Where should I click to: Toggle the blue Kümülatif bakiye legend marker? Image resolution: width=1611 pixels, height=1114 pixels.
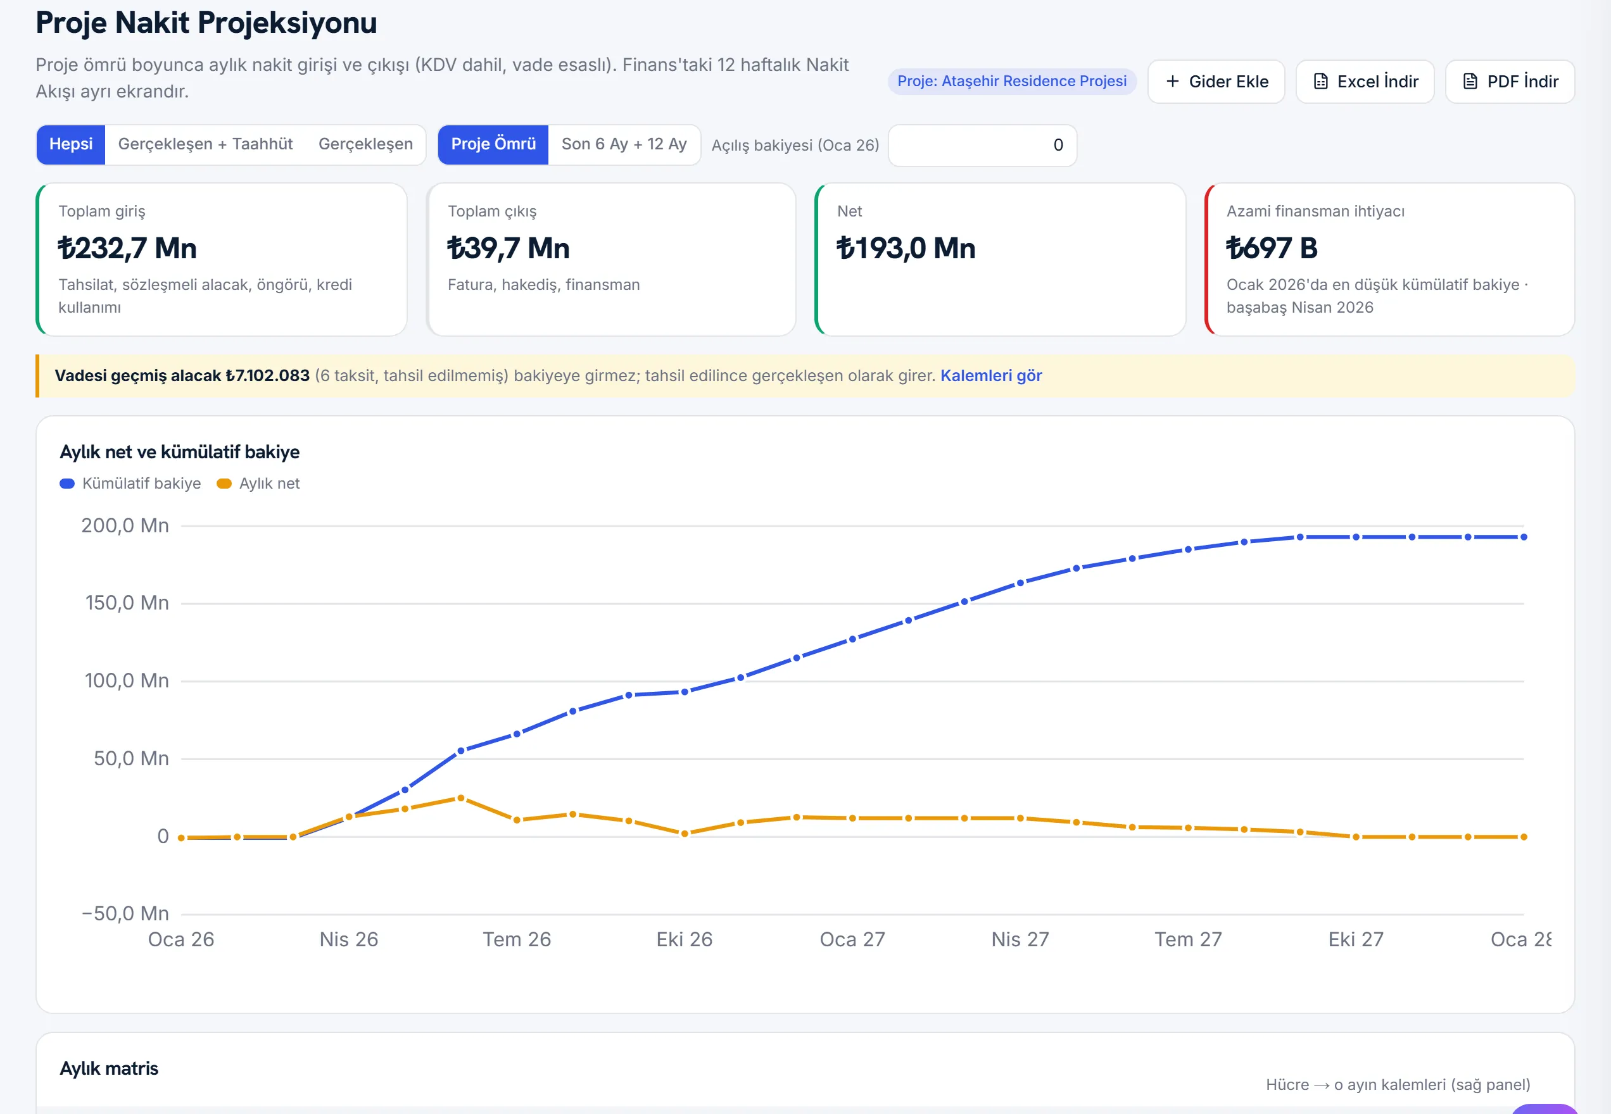[x=67, y=484]
